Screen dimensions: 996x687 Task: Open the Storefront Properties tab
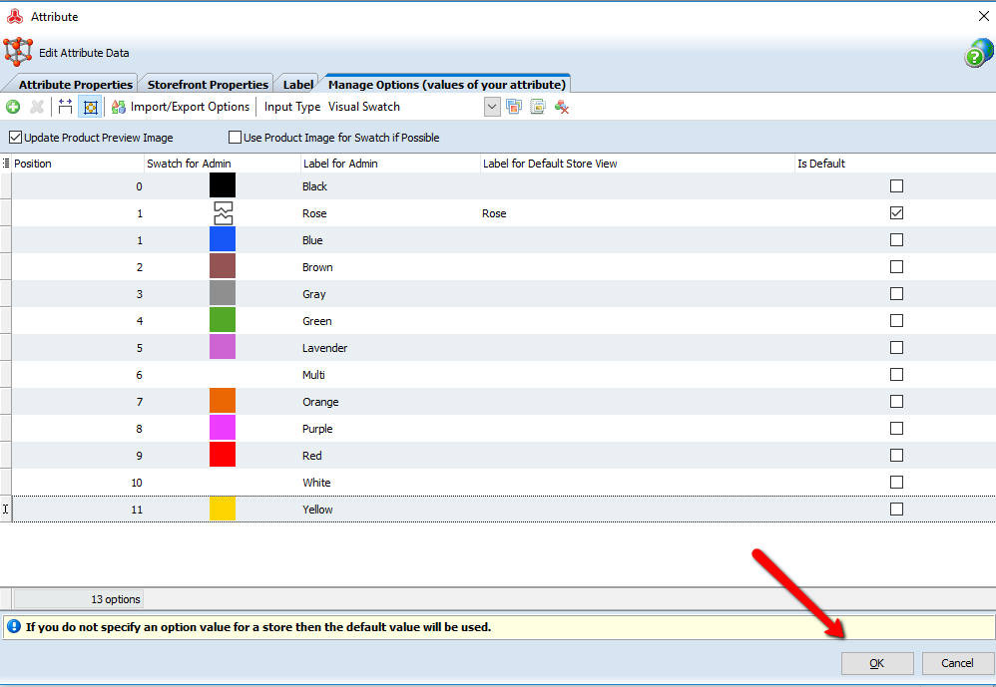point(208,85)
